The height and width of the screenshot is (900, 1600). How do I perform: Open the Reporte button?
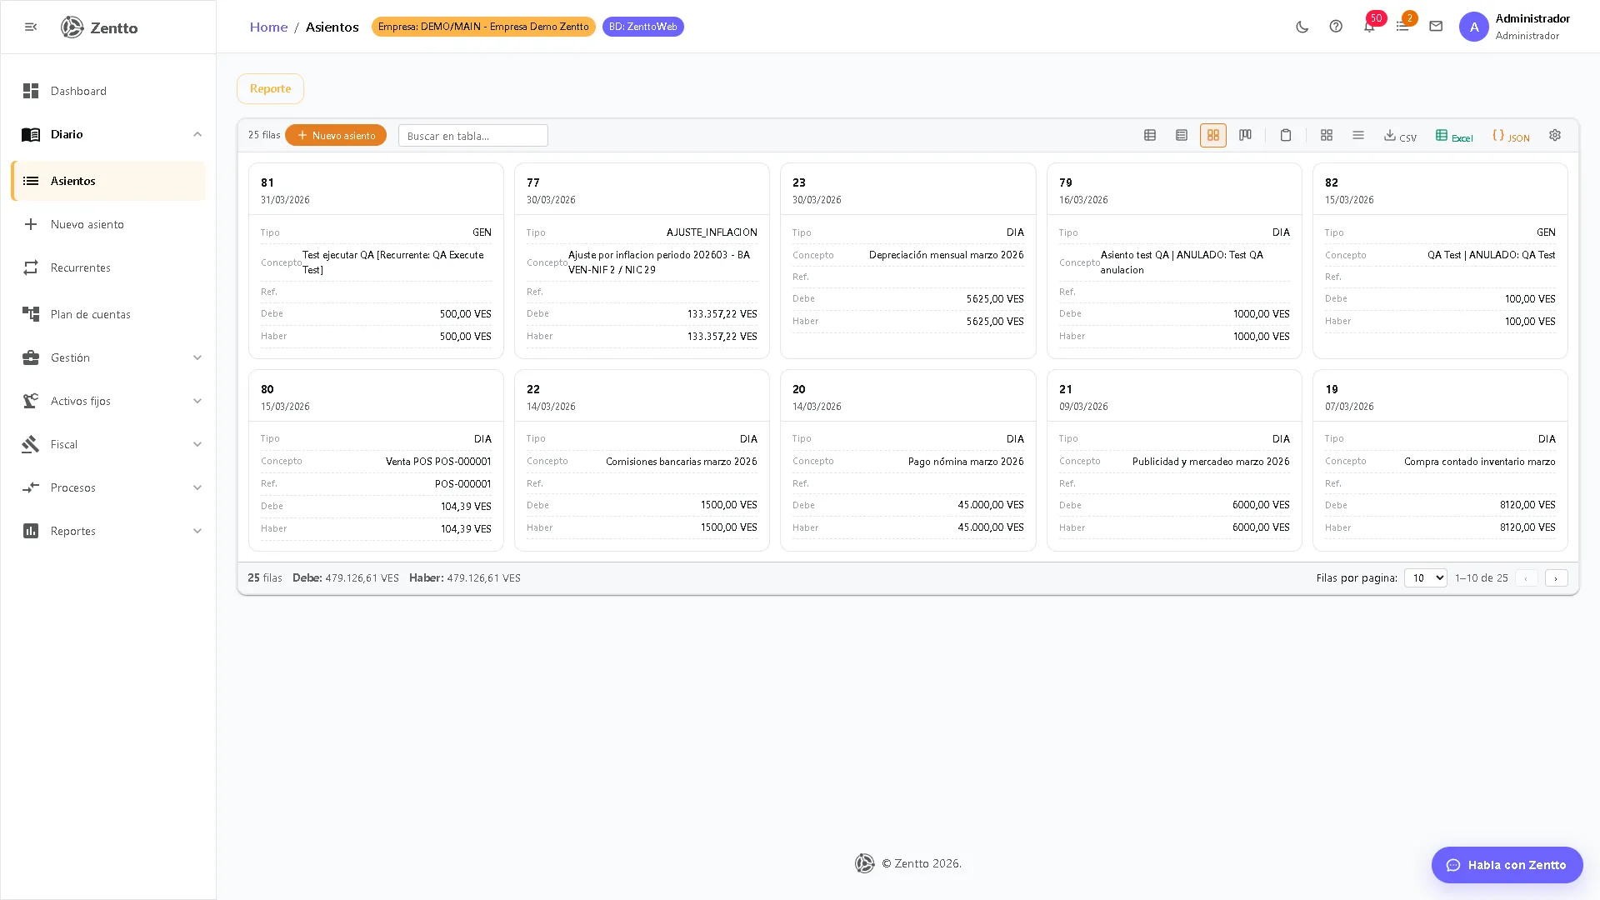(x=270, y=88)
